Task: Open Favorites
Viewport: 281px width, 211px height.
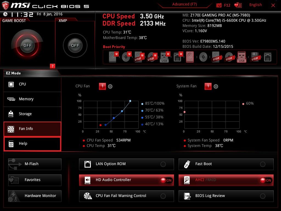Action: pyautogui.click(x=35, y=180)
